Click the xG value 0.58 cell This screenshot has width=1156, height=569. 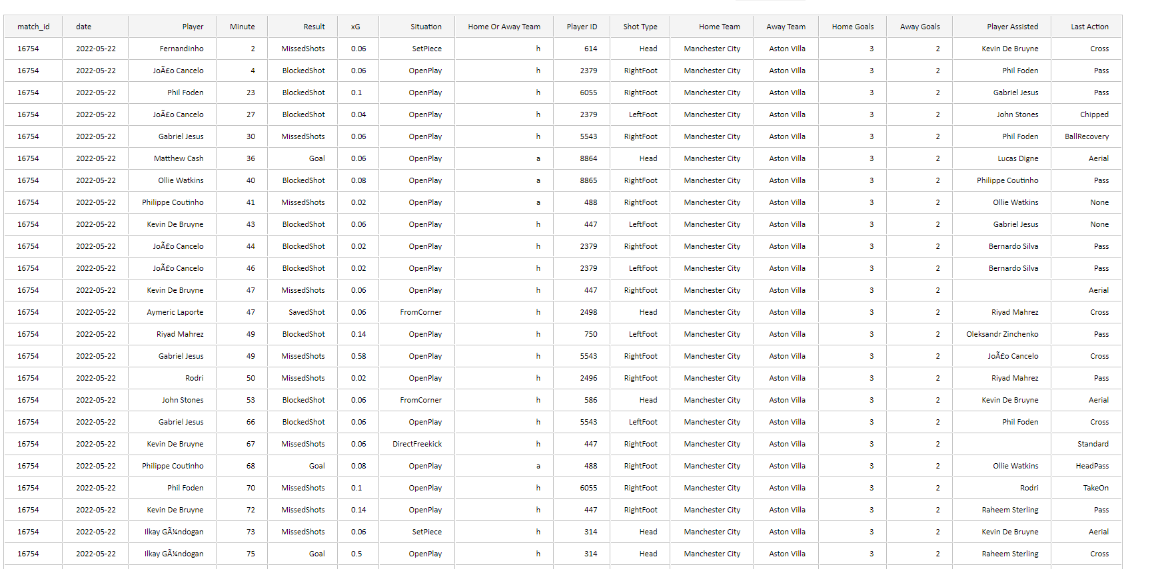(358, 356)
